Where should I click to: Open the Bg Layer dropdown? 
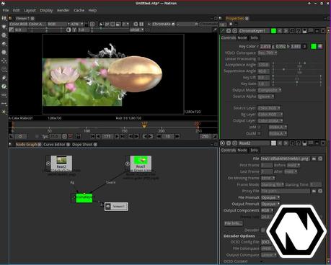click(270, 114)
